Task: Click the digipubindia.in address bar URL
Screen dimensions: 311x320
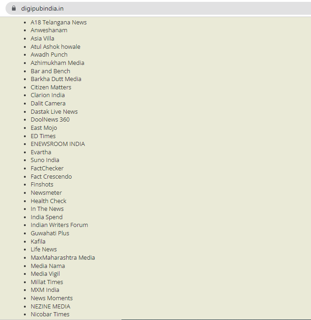Action: point(42,9)
